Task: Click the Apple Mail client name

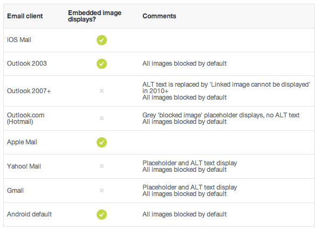Action: (22, 142)
